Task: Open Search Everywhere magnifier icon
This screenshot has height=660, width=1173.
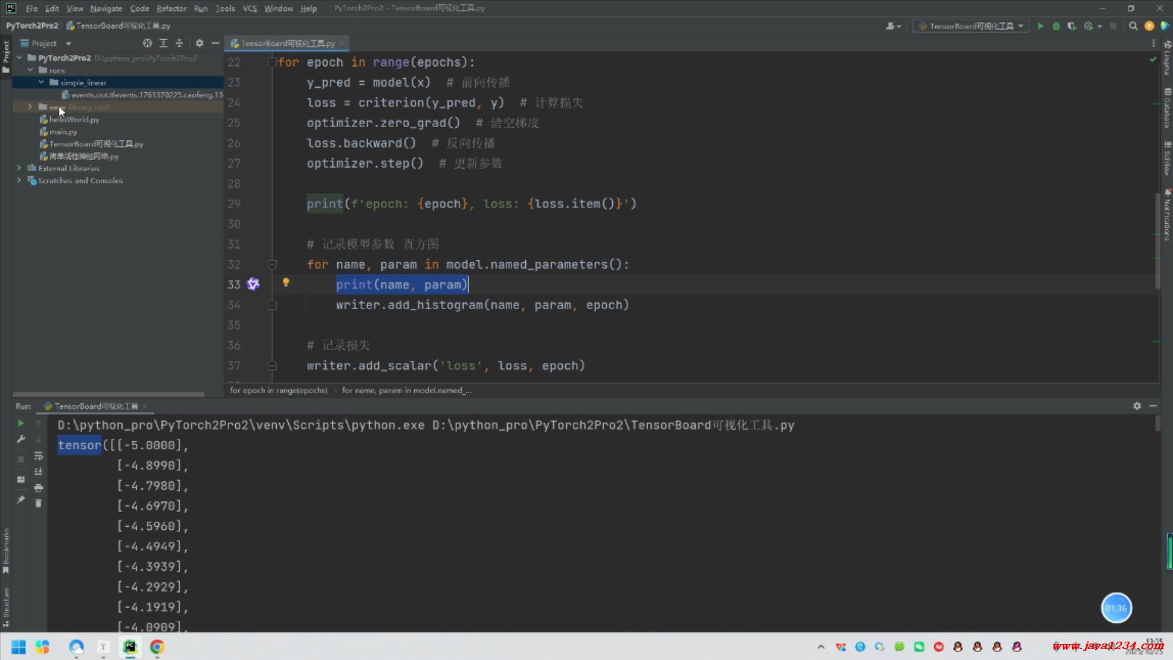Action: (1133, 26)
